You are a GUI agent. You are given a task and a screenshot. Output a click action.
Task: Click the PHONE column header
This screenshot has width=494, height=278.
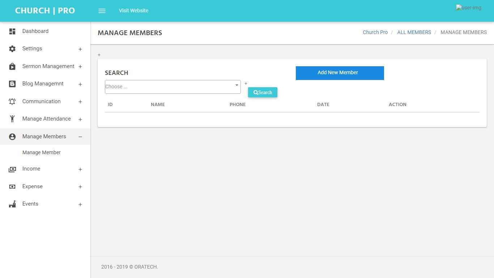click(x=238, y=105)
